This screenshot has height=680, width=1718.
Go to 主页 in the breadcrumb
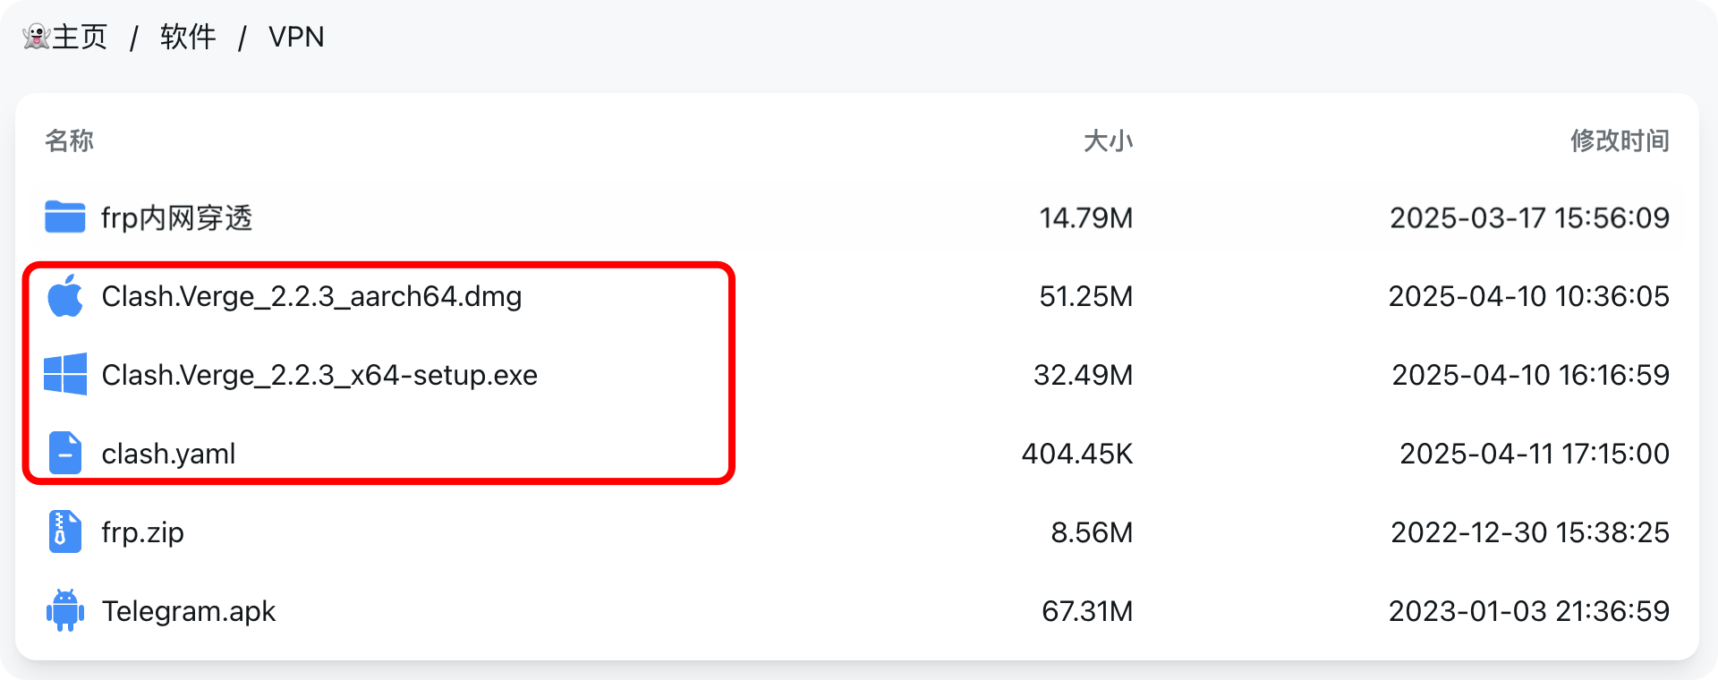pos(80,37)
